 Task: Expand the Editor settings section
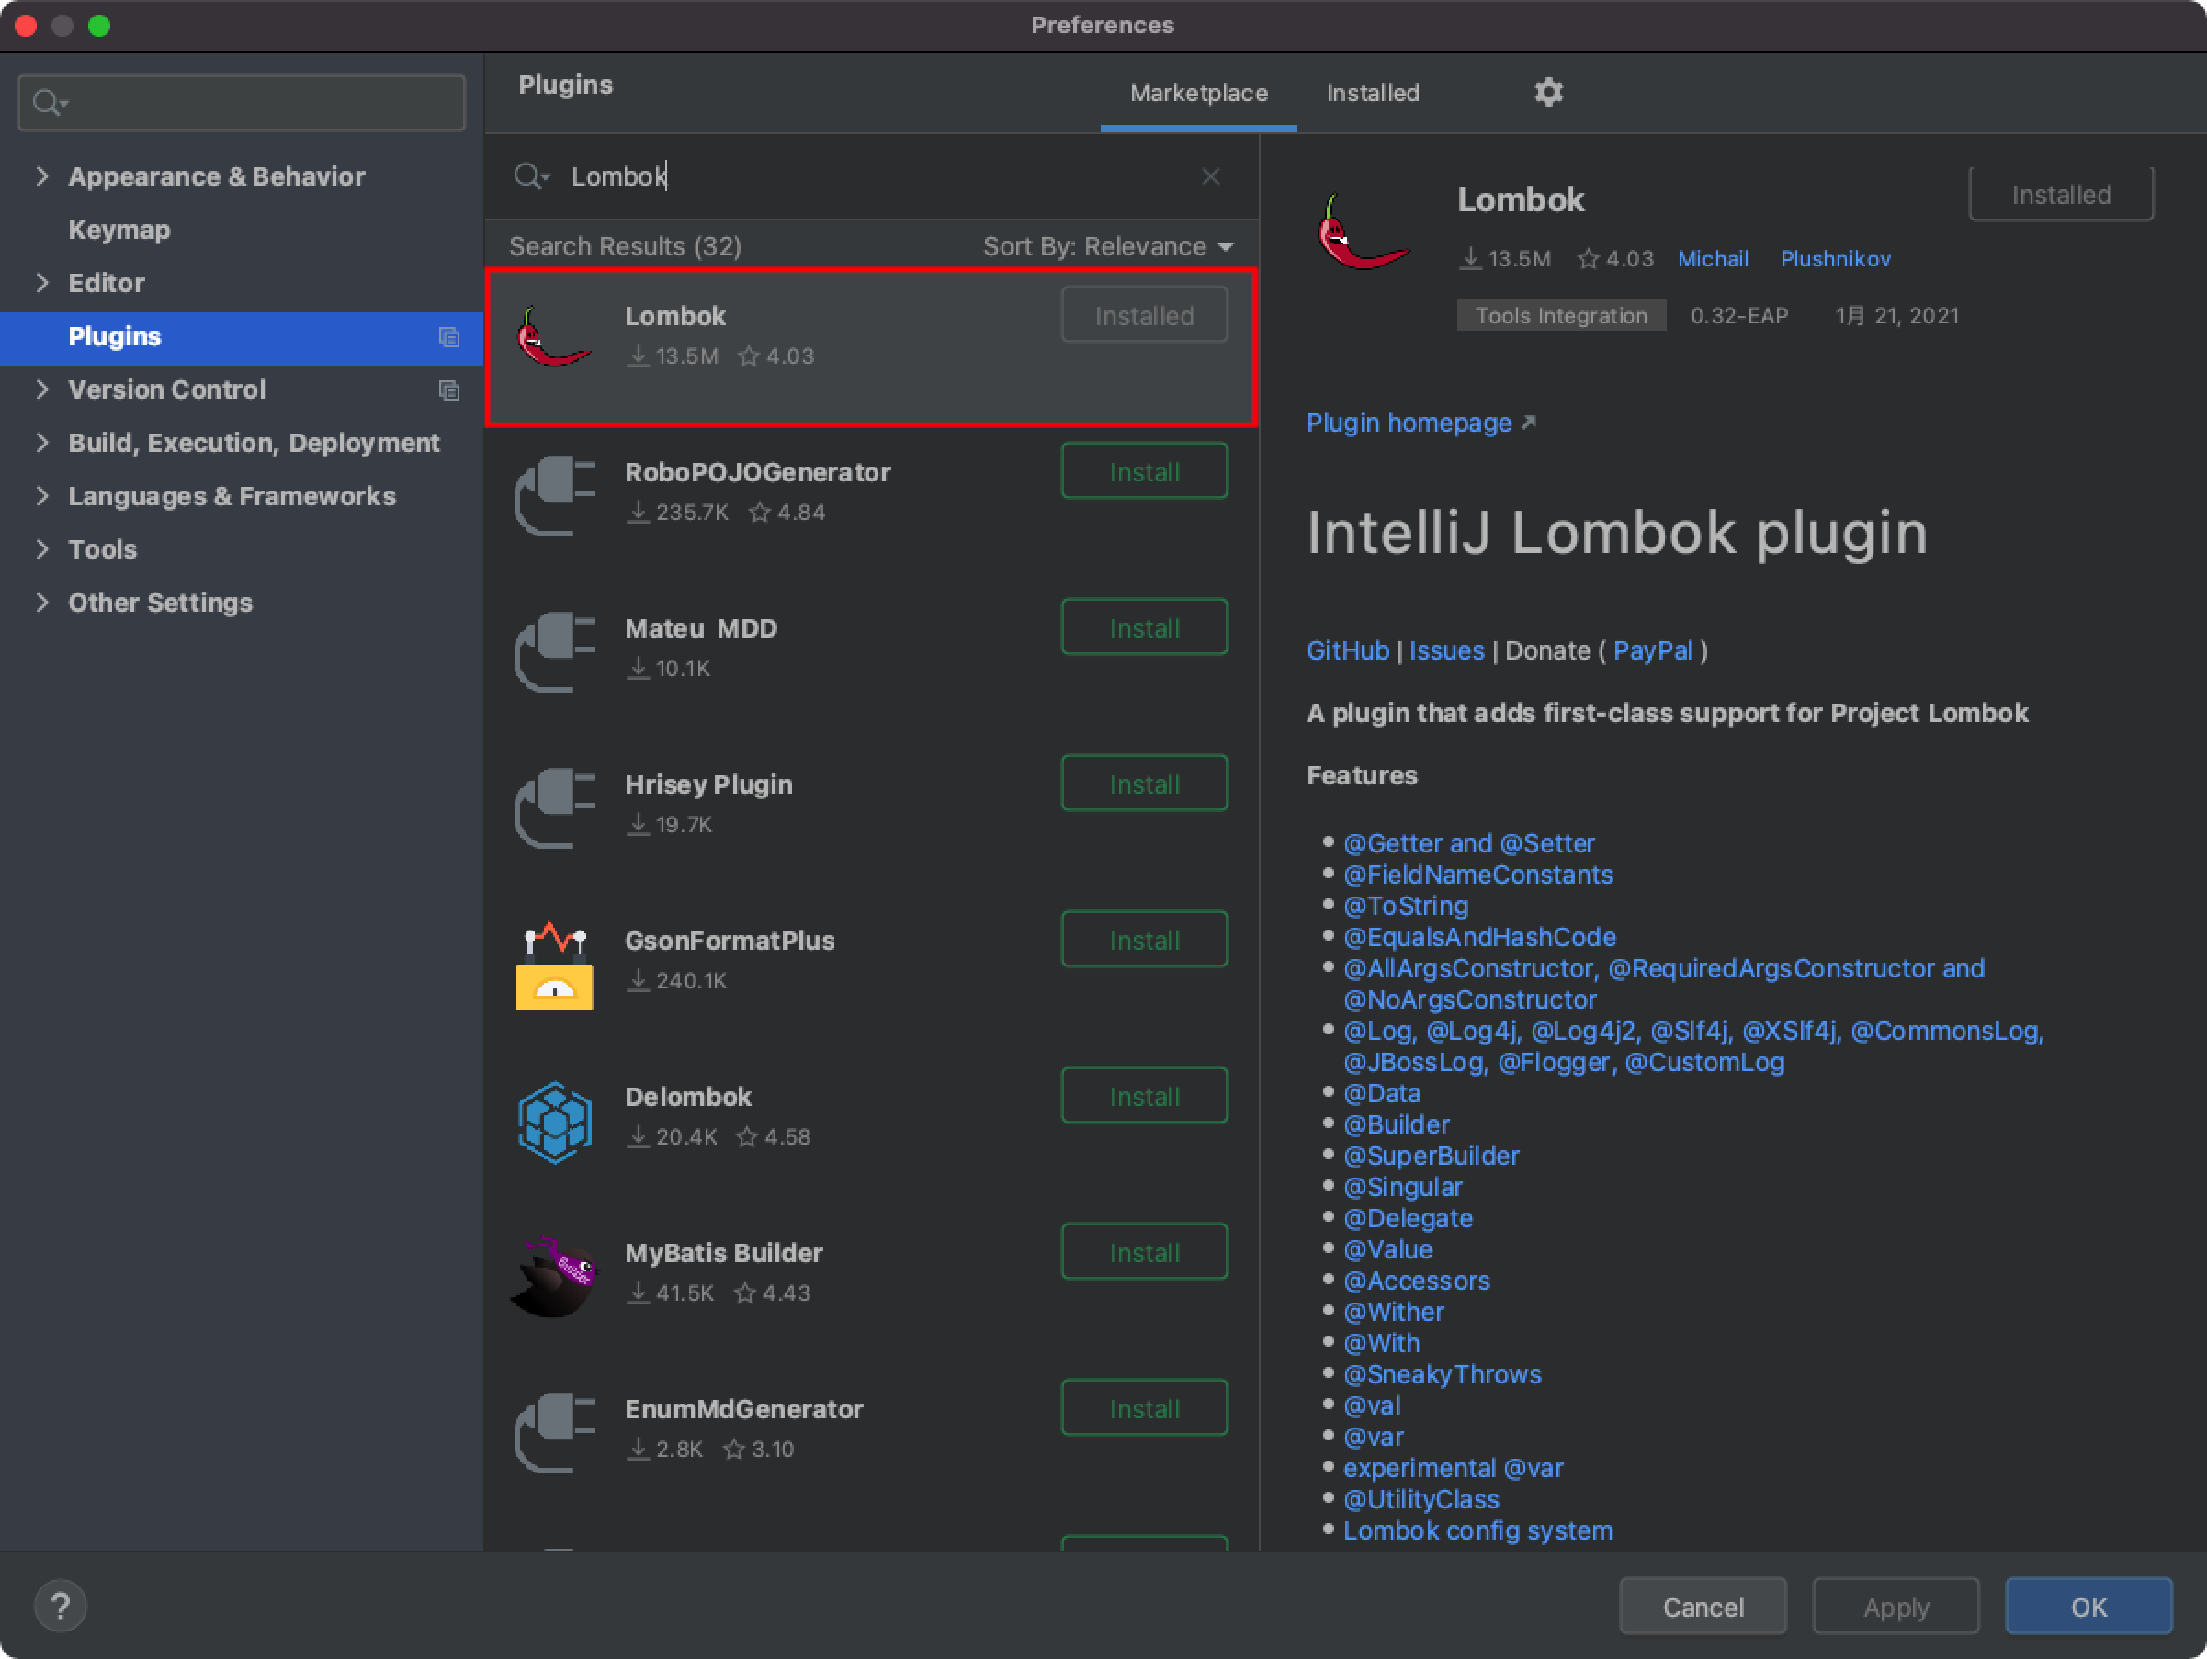tap(42, 283)
